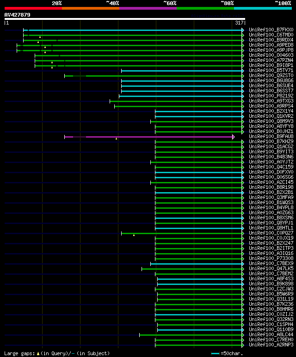The height and width of the screenshot is (357, 296).
Task: Click the UniRef100_A9TXG3 label
Action: [x=271, y=101]
